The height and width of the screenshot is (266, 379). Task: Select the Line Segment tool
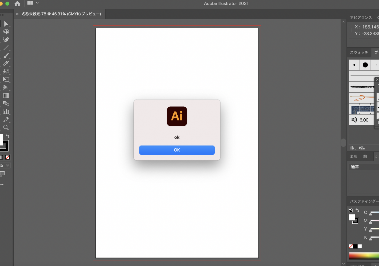[6, 48]
